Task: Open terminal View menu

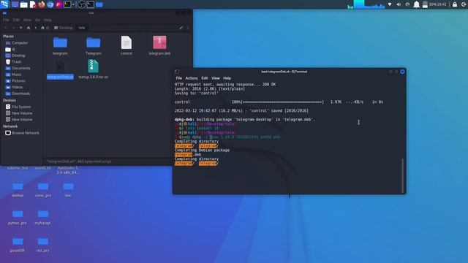Action: point(216,78)
